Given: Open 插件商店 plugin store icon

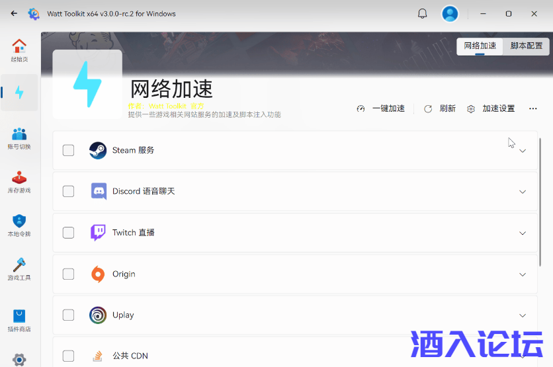Looking at the screenshot, I should tap(19, 320).
